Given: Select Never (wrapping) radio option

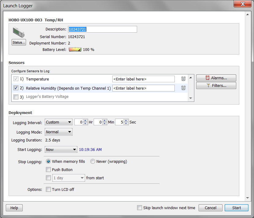Looking at the screenshot, I should pos(92,161).
